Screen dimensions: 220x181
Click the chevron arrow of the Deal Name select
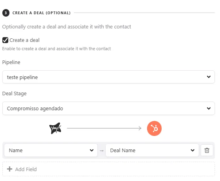point(192,150)
